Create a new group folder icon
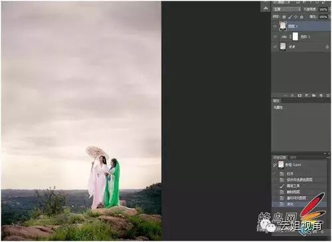 point(313,95)
